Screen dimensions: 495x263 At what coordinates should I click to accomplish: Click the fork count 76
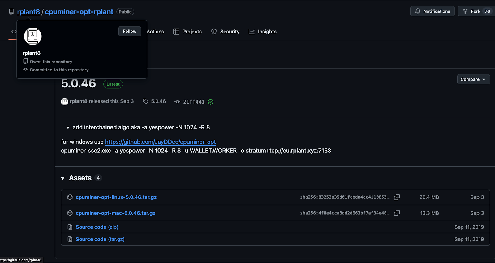pos(487,11)
